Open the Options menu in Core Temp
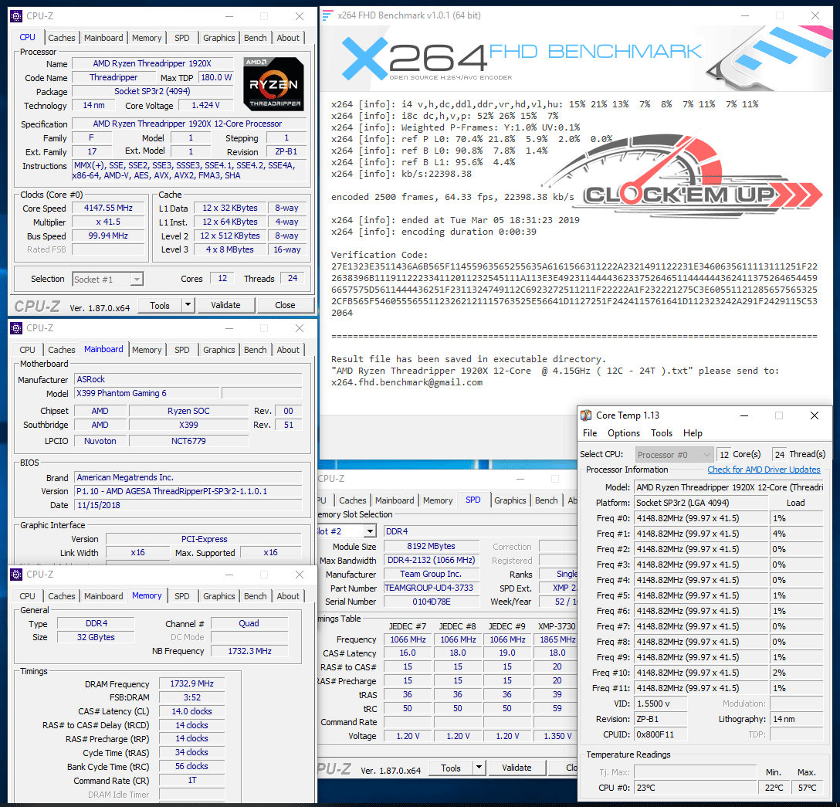This screenshot has height=807, width=840. click(624, 433)
